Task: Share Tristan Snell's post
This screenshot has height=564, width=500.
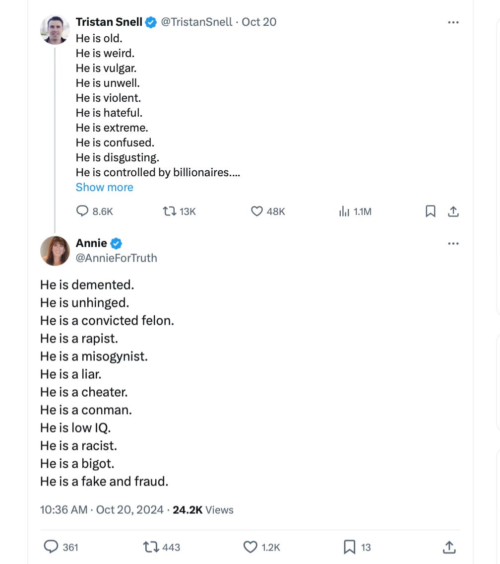Action: [x=453, y=211]
